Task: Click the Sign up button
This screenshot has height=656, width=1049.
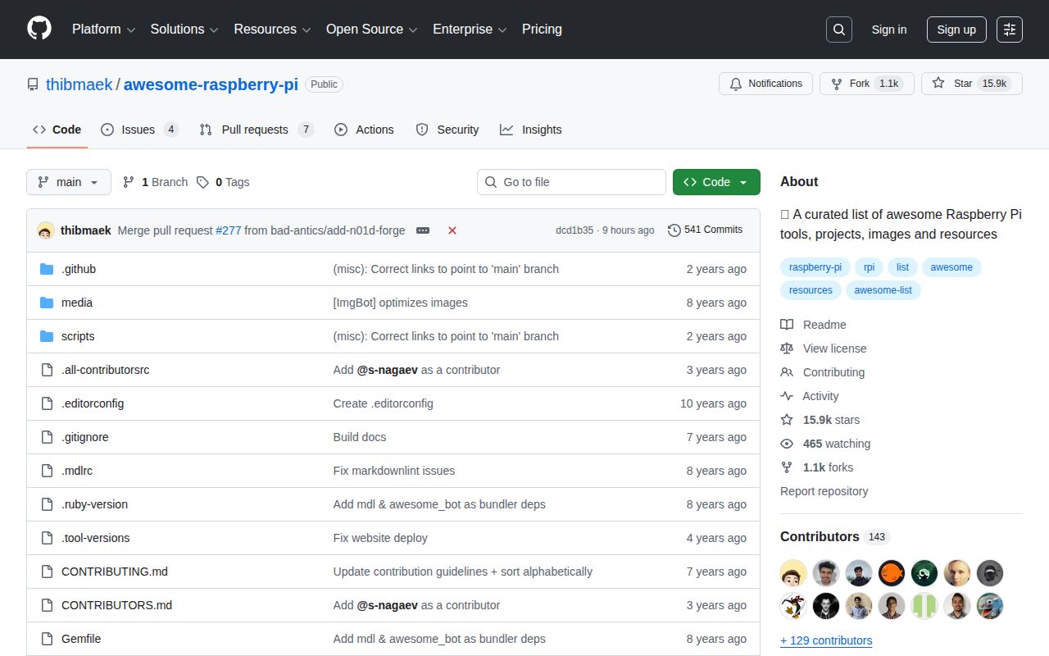Action: pos(956,30)
